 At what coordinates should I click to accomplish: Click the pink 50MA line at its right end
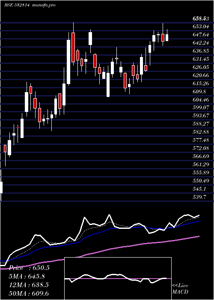pos(198,237)
